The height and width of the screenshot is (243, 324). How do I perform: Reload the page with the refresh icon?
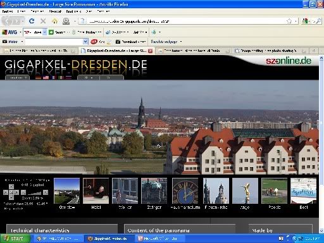(32, 21)
